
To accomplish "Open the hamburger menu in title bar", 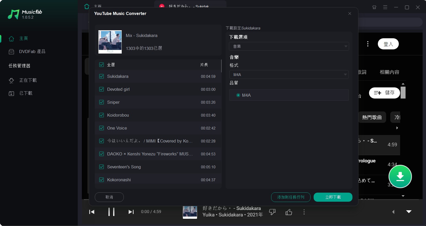I will click(x=385, y=7).
